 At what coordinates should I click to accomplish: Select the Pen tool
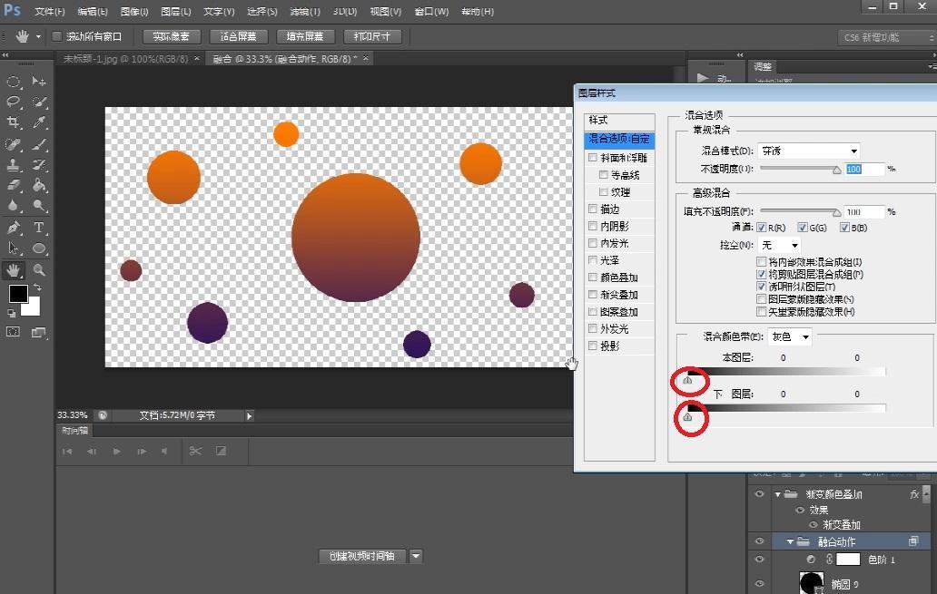click(x=15, y=228)
